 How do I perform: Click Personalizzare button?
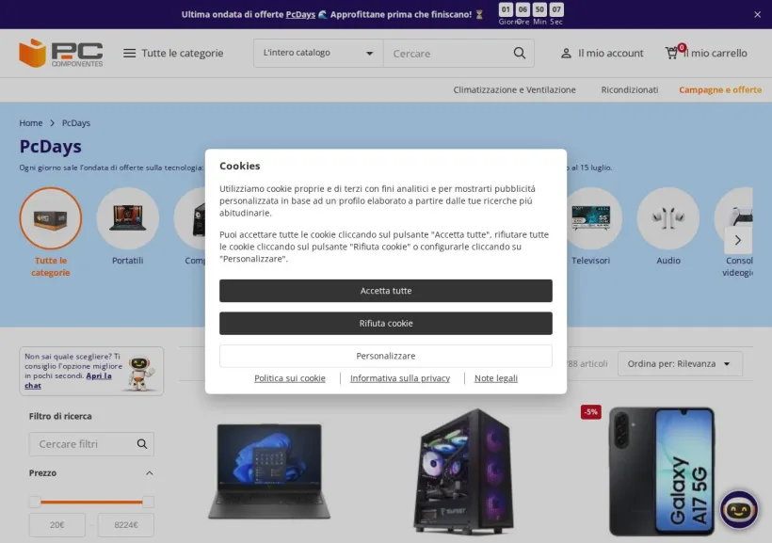(x=386, y=356)
